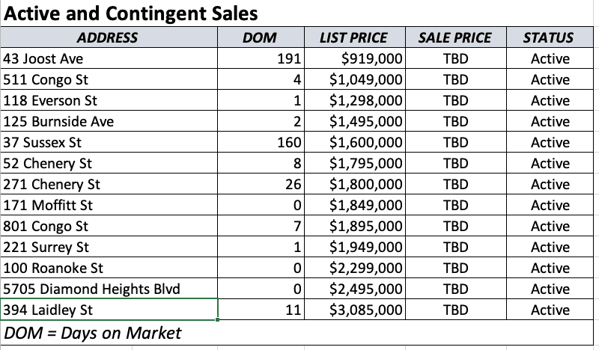Click the 37 Sussex St address cell
Screen dimensions: 599x350
coord(109,142)
